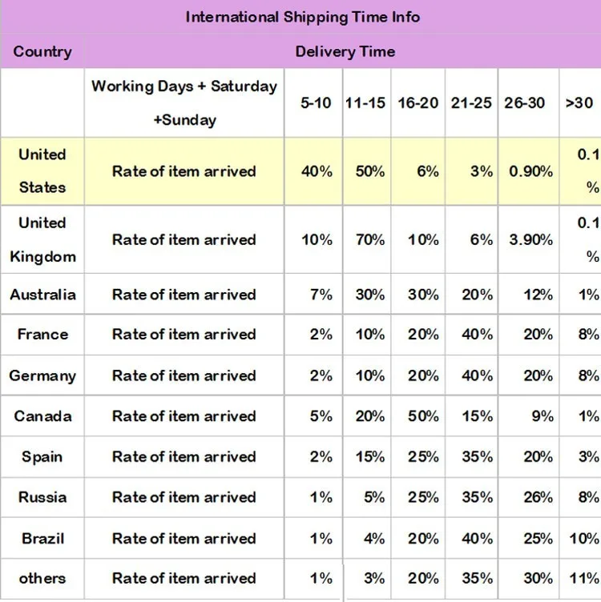Select the 26-30 days column header
The width and height of the screenshot is (601, 602).
point(525,103)
